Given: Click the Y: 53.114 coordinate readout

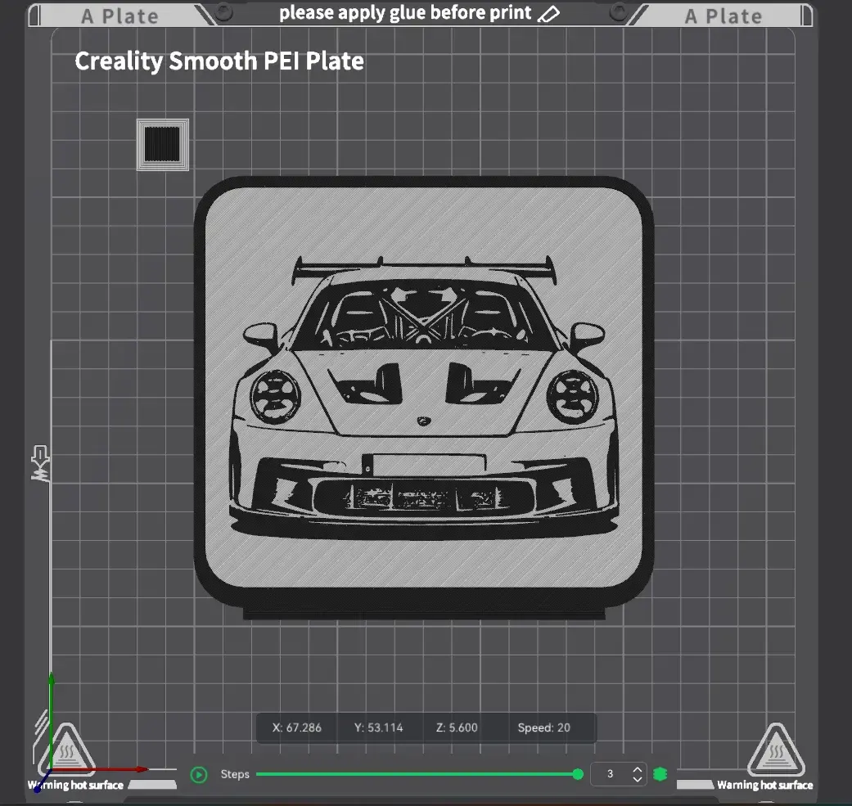Looking at the screenshot, I should pyautogui.click(x=379, y=727).
